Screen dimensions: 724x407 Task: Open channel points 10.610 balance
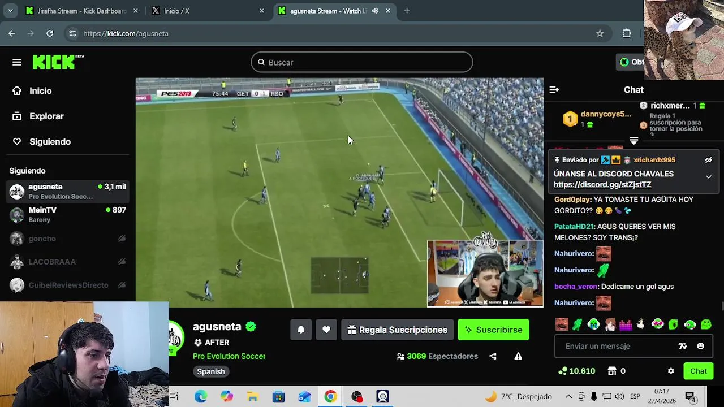576,371
